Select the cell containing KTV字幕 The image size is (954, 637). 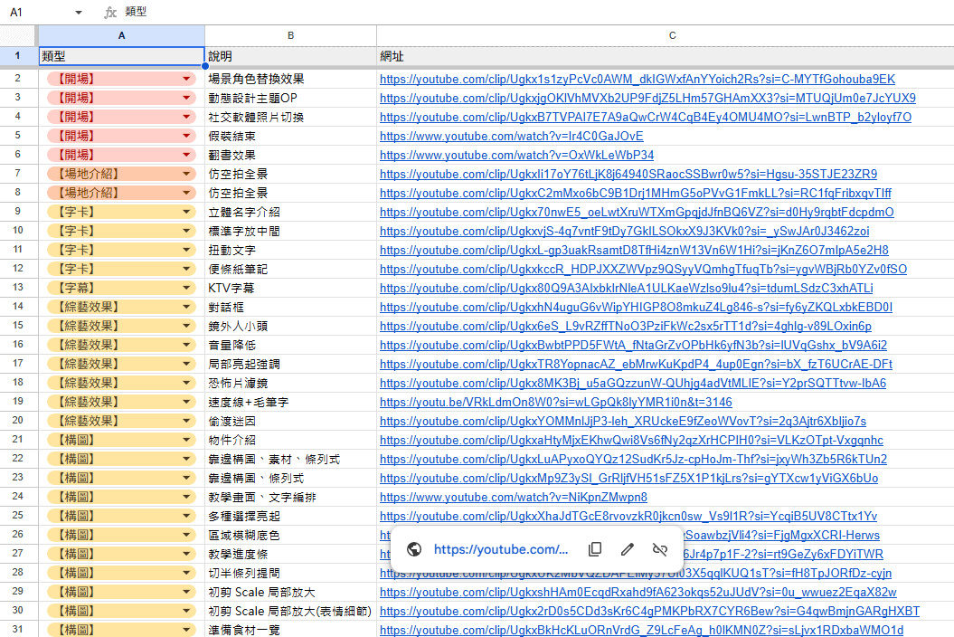(x=290, y=288)
